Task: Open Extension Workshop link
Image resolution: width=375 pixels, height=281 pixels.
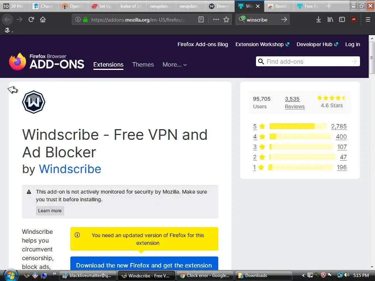Action: [262, 44]
